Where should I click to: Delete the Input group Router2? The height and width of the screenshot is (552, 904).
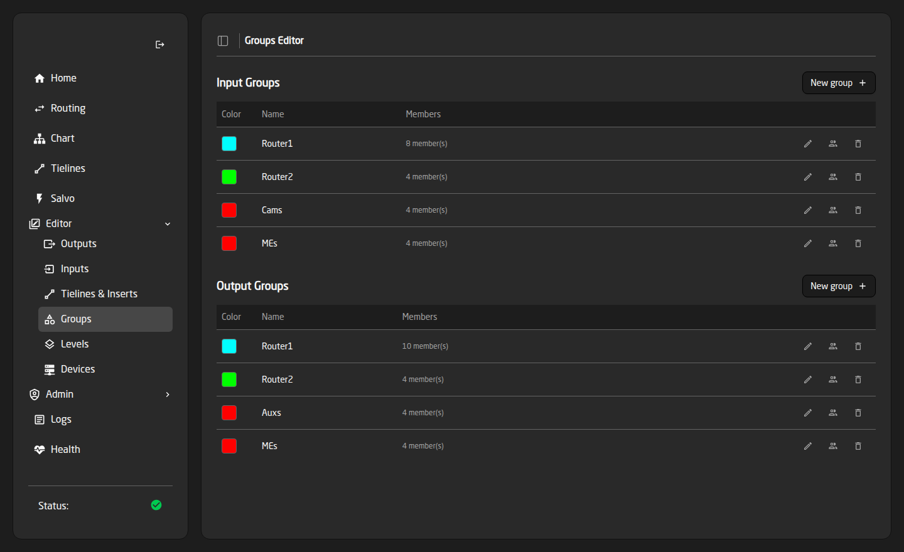tap(858, 177)
